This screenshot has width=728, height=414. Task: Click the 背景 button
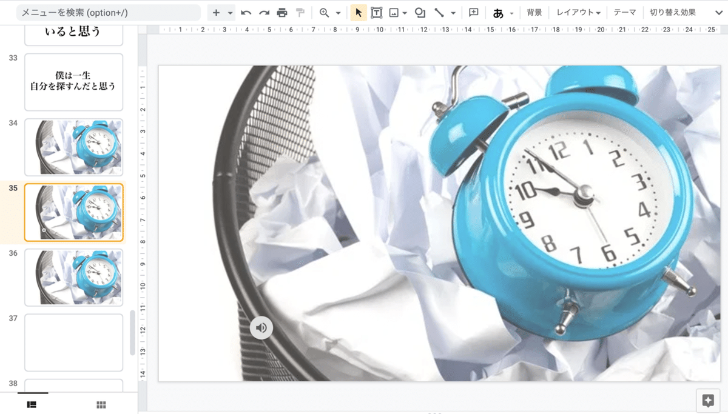point(534,13)
